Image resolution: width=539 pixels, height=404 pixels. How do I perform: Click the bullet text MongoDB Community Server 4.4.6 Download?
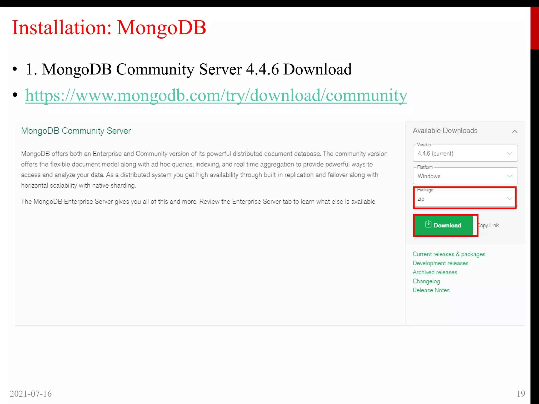tap(189, 69)
